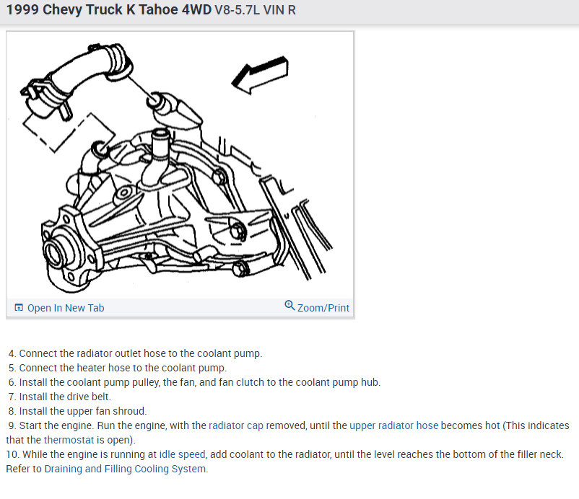Image resolution: width=579 pixels, height=499 pixels.
Task: Click the coolant pump hub in the drawing
Action: tap(59, 253)
